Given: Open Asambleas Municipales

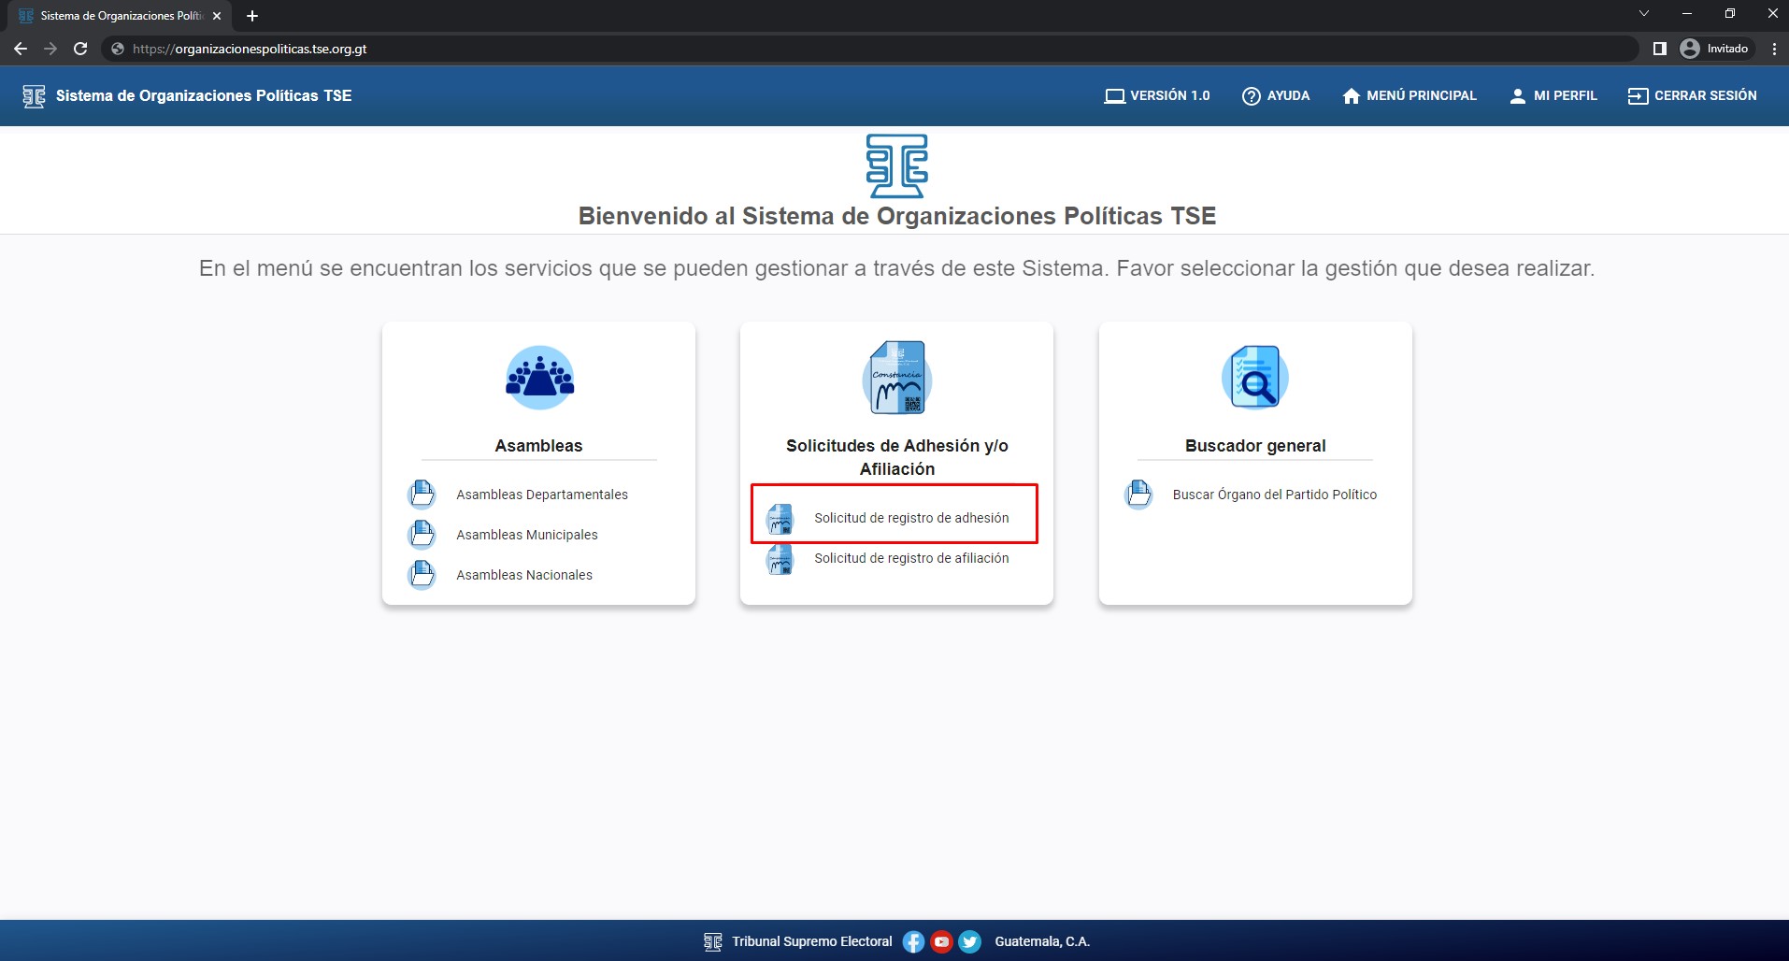Looking at the screenshot, I should click(x=526, y=535).
